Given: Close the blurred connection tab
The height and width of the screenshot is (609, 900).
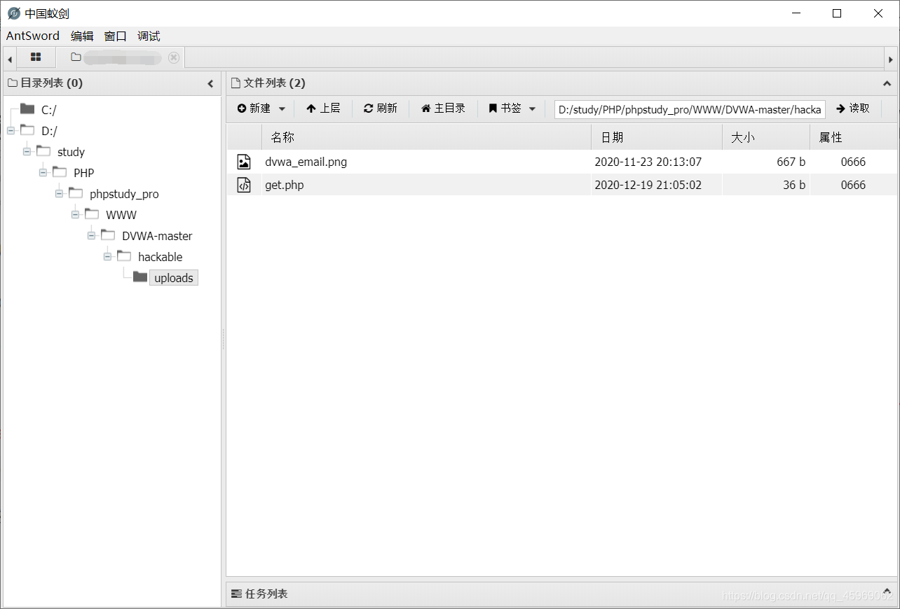Looking at the screenshot, I should (x=174, y=57).
